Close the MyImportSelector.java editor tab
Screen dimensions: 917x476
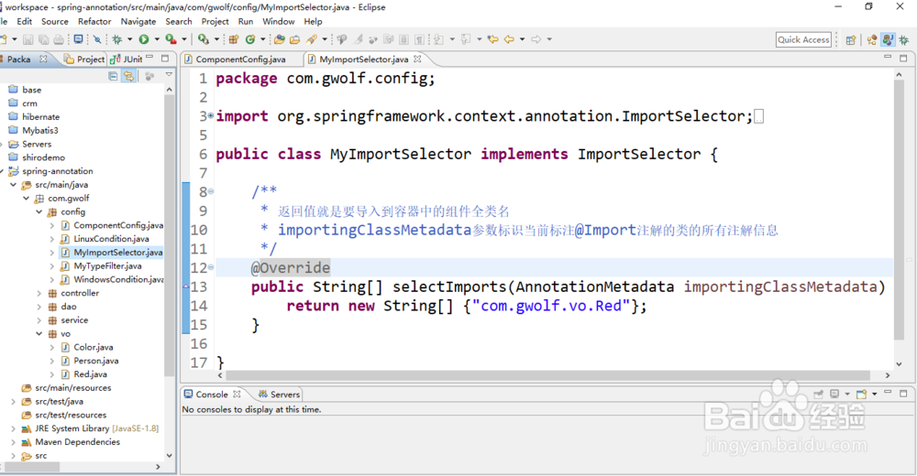(x=417, y=59)
